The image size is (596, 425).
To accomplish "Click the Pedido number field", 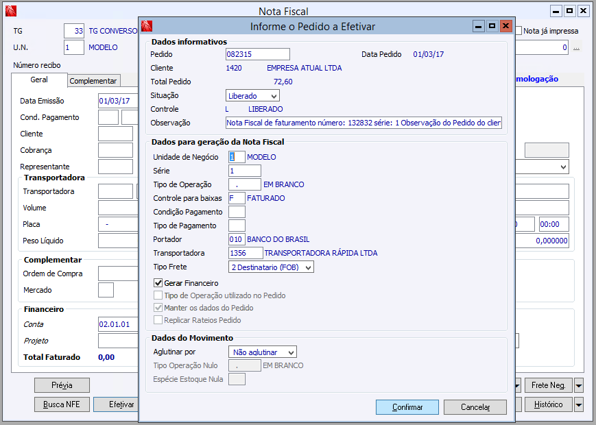I will (258, 54).
